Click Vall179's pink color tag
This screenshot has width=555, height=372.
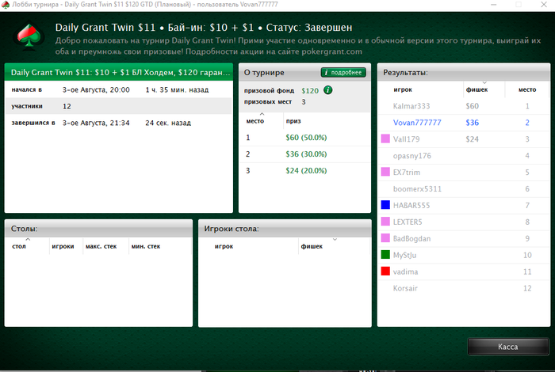pyautogui.click(x=385, y=139)
